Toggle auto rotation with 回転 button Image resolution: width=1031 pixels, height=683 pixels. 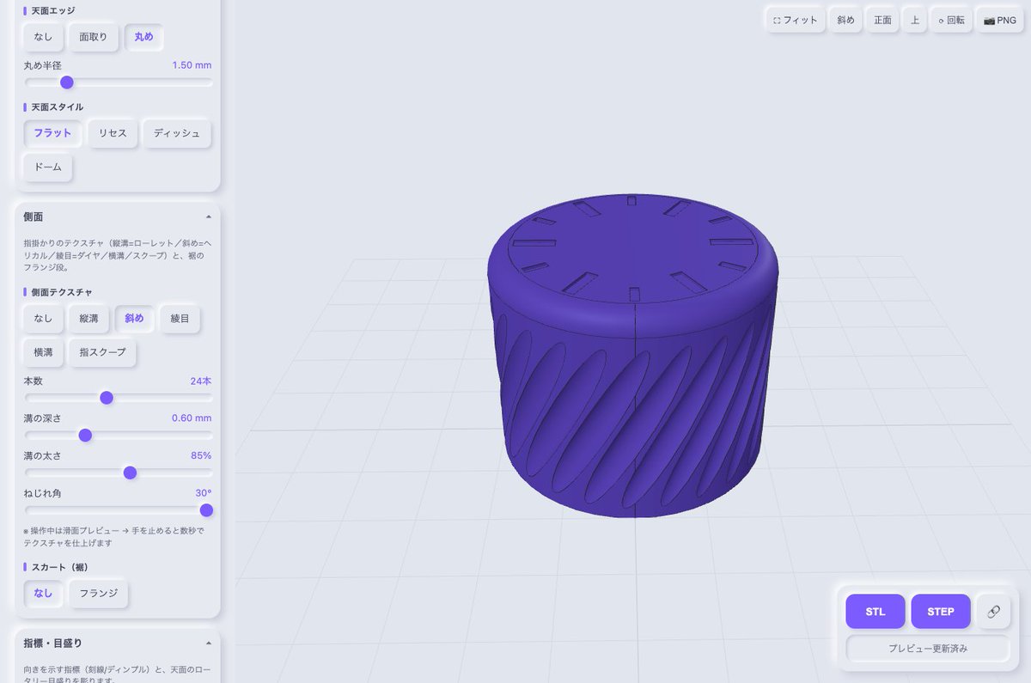pyautogui.click(x=950, y=20)
